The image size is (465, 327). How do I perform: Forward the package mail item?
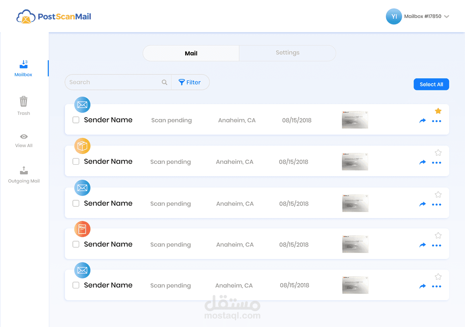pyautogui.click(x=423, y=162)
